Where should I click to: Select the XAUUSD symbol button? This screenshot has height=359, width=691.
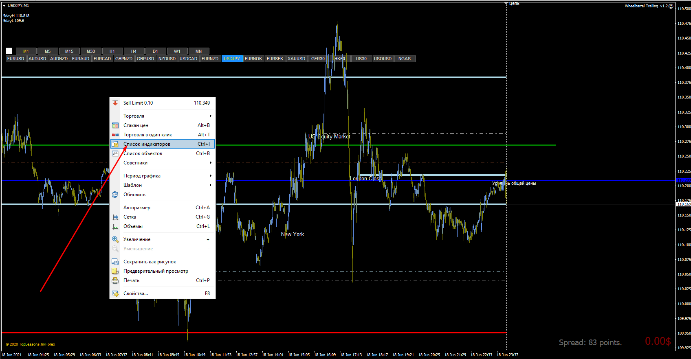(x=297, y=59)
